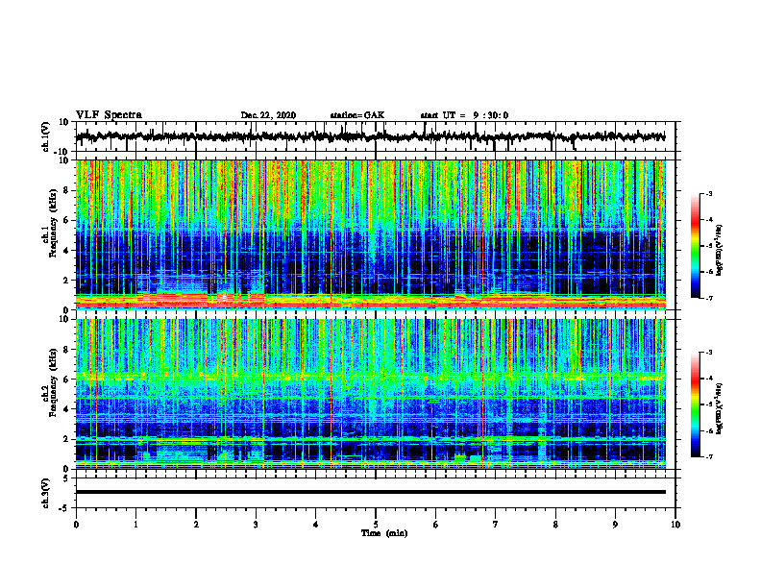Screen dimensions: 761x588
Task: Click the "8" kHz tick of ch.2 spectrogram
Action: click(66, 350)
